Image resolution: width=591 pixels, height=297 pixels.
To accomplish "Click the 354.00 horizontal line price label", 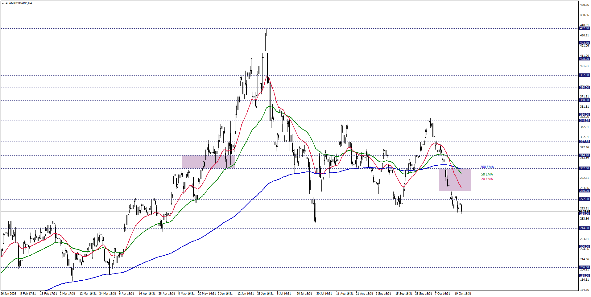I will tap(584, 115).
